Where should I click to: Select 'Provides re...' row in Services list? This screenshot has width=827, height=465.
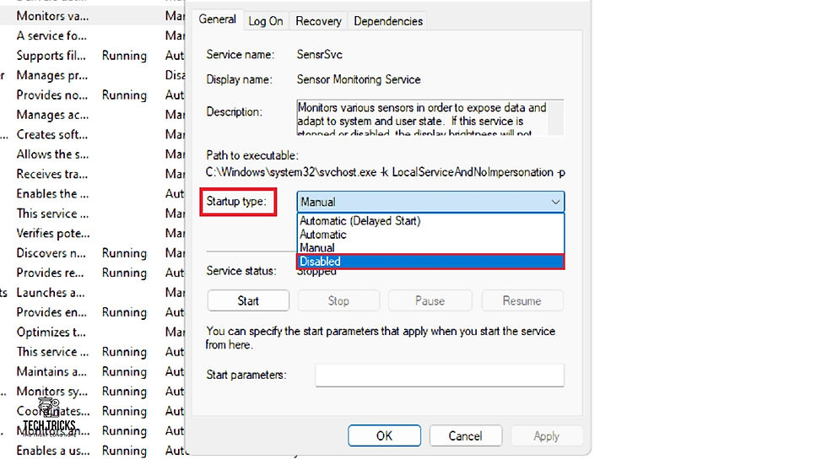coord(92,273)
